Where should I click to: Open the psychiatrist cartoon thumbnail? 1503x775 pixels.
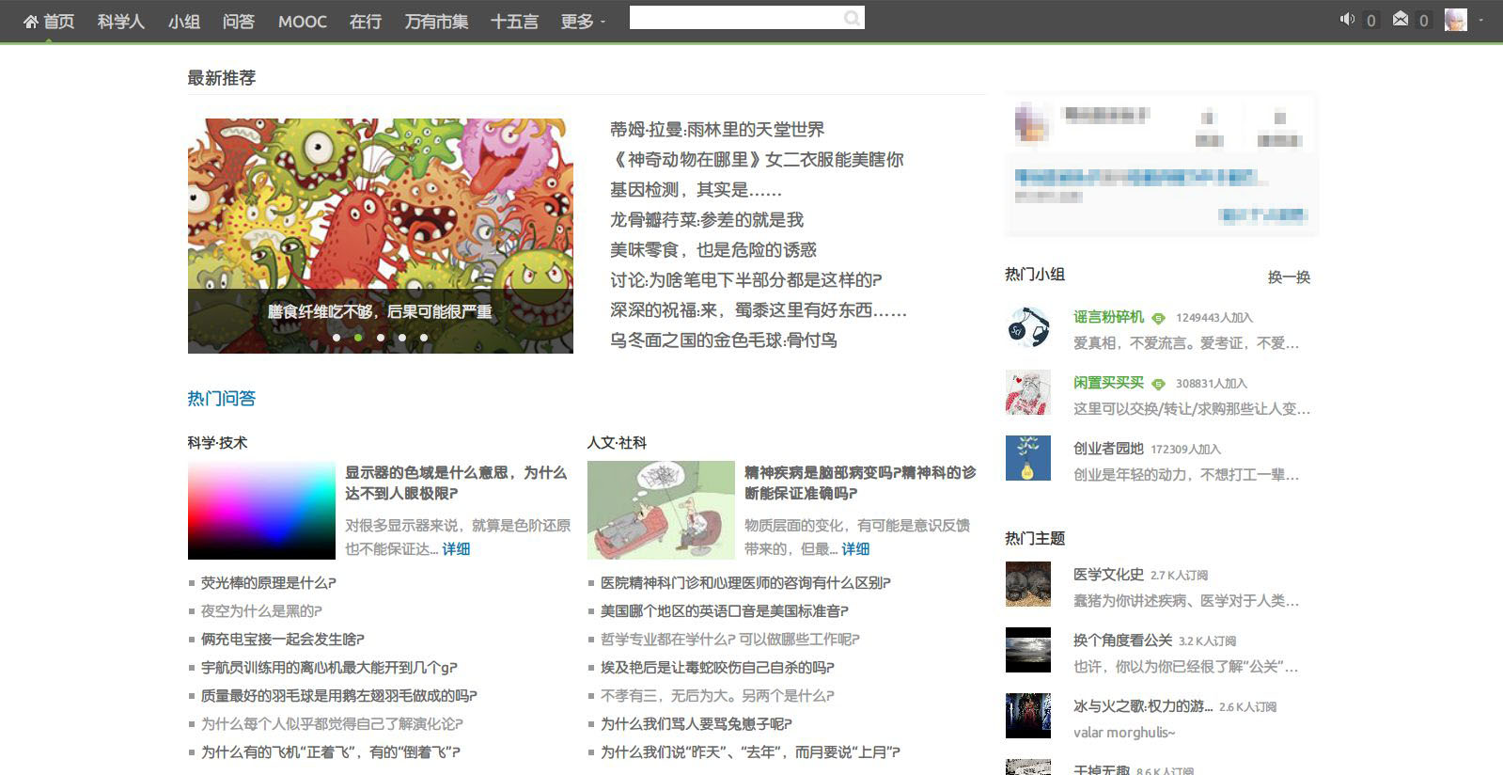coord(661,511)
